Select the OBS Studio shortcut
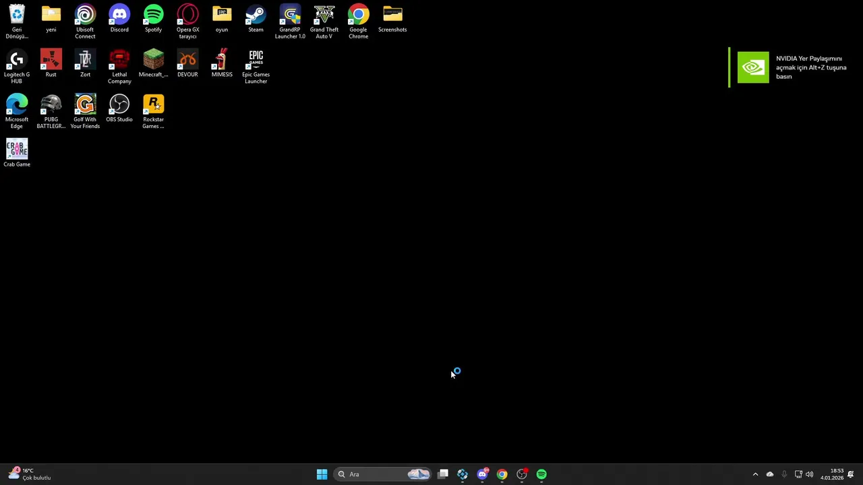Viewport: 863px width, 485px height. [x=119, y=108]
